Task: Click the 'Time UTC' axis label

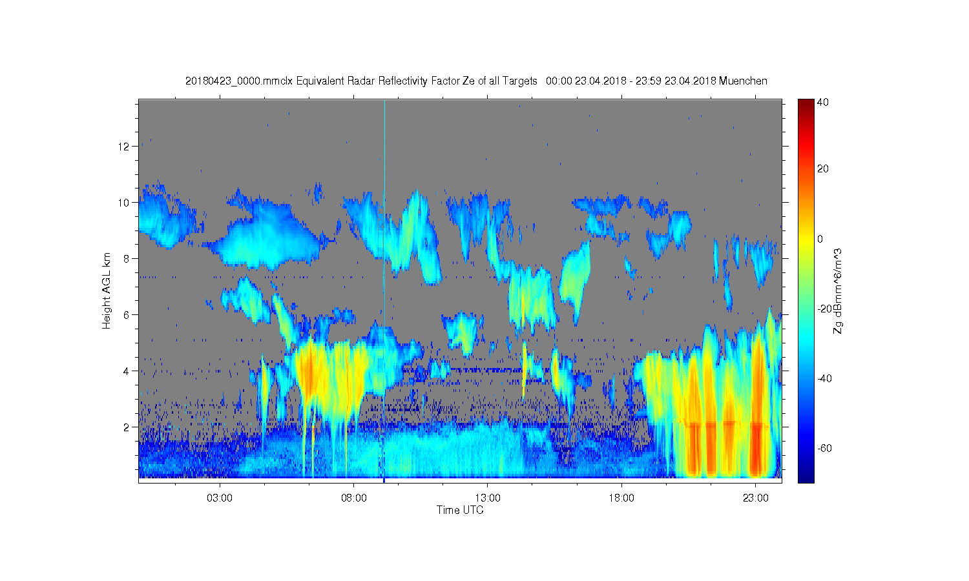Action: (x=460, y=510)
